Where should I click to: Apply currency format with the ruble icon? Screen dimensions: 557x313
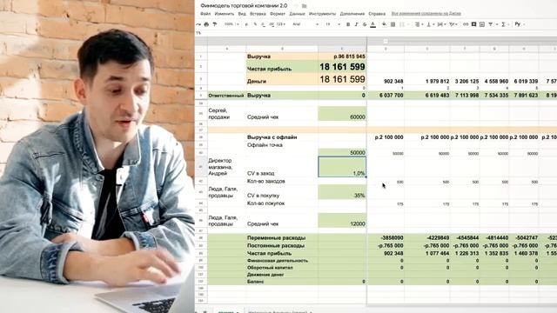[246, 24]
